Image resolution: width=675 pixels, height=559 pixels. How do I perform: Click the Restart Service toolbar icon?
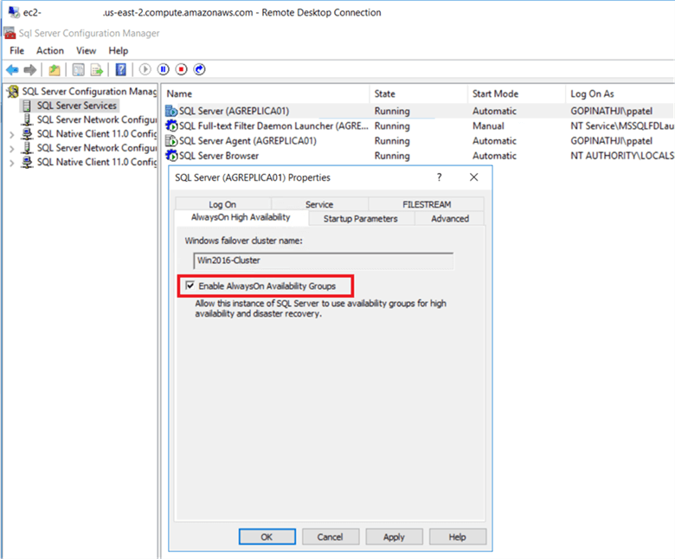point(199,69)
